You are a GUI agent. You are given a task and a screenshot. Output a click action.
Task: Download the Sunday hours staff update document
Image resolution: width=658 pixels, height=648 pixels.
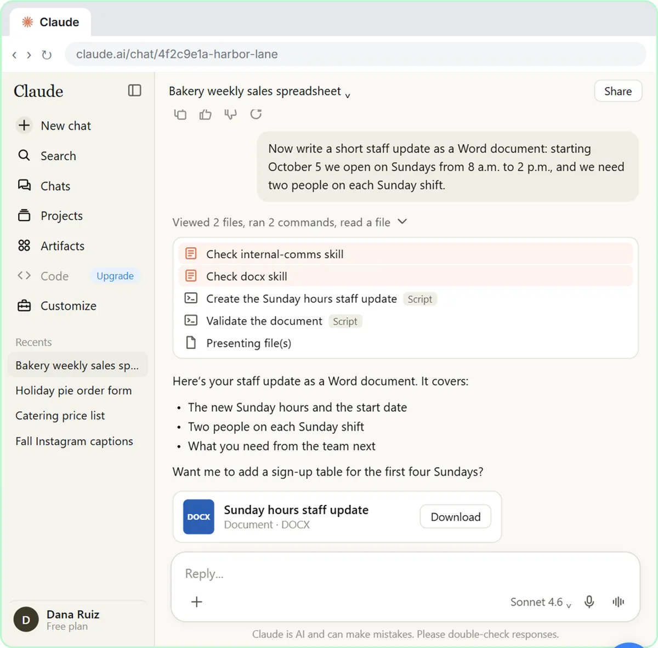[456, 517]
